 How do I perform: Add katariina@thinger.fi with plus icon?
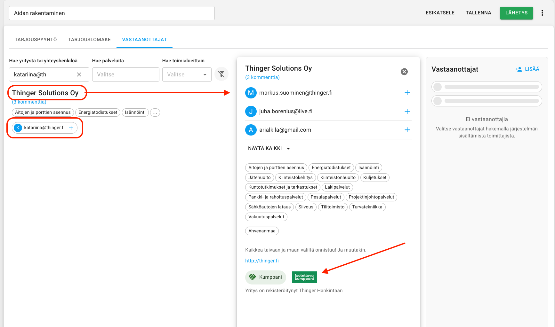point(71,128)
